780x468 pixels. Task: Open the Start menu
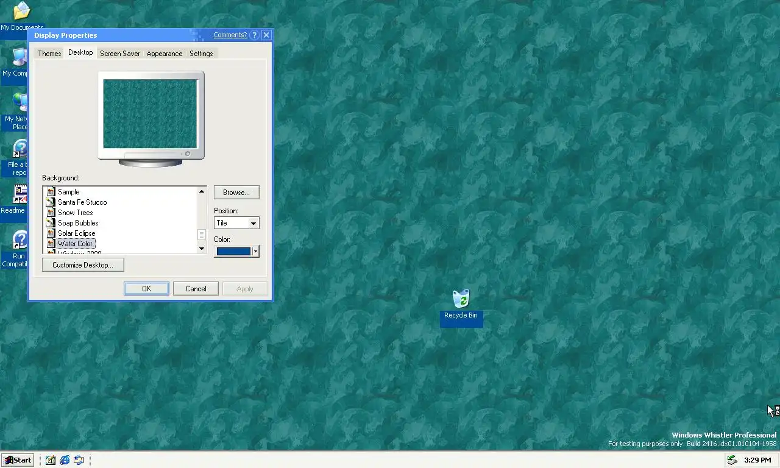pyautogui.click(x=17, y=460)
